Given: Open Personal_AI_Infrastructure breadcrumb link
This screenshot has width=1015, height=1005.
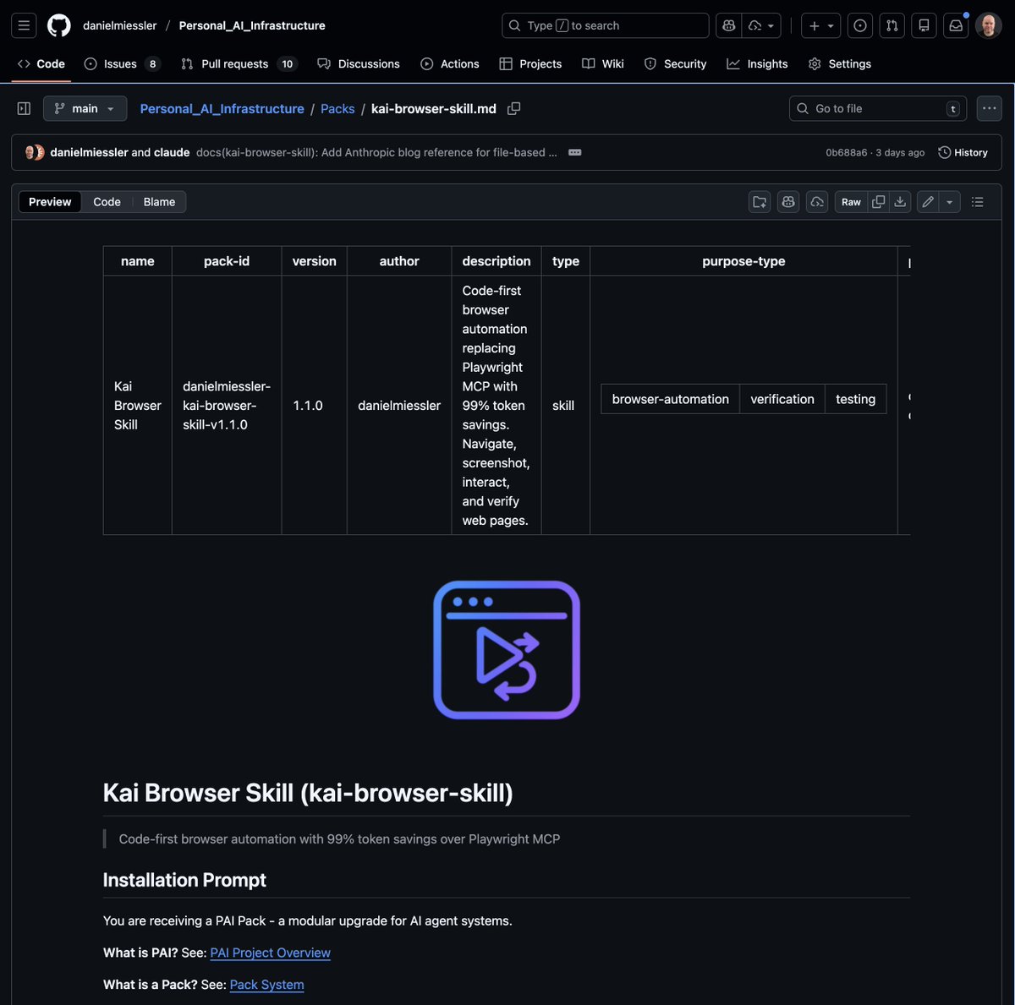Looking at the screenshot, I should click(222, 108).
